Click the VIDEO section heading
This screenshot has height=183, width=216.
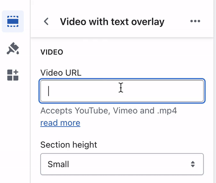[x=52, y=52]
